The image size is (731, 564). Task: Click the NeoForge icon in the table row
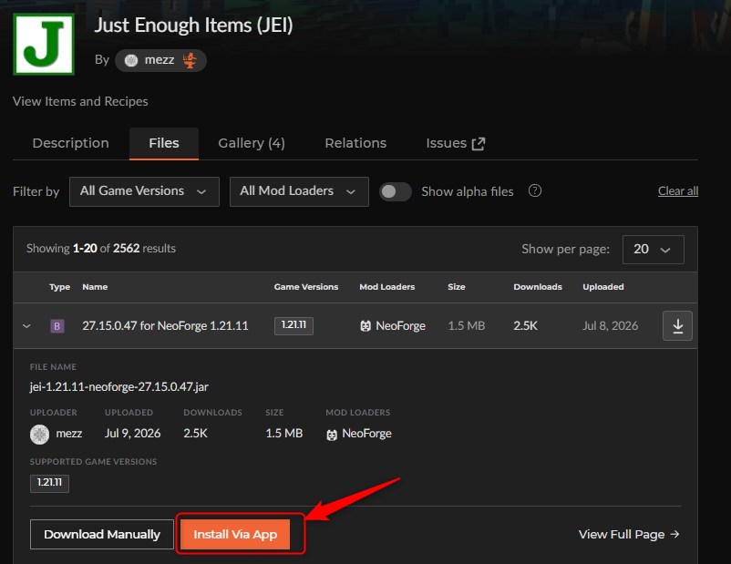coord(365,326)
